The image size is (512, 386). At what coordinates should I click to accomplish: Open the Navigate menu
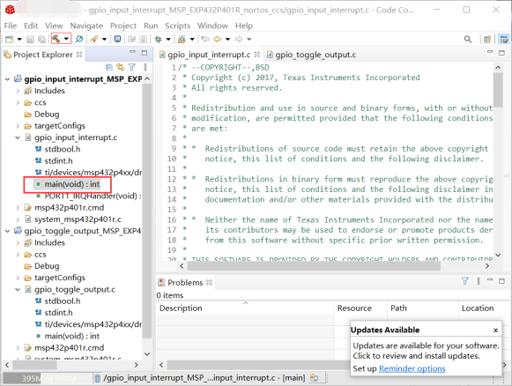point(86,26)
